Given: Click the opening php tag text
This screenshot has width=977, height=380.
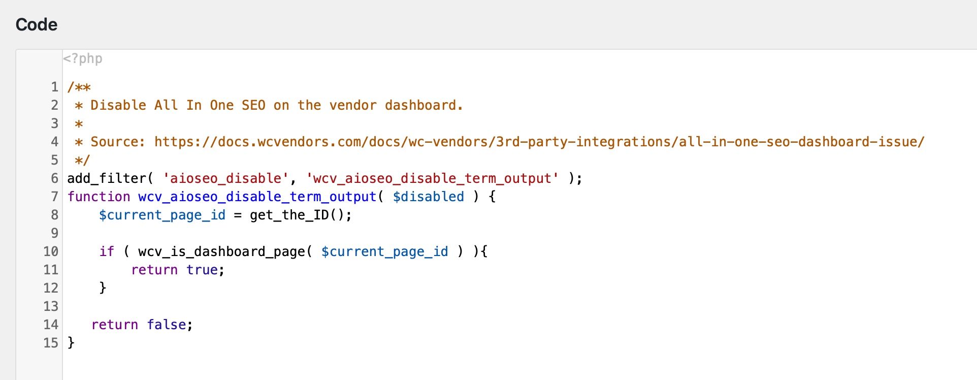Looking at the screenshot, I should (83, 58).
